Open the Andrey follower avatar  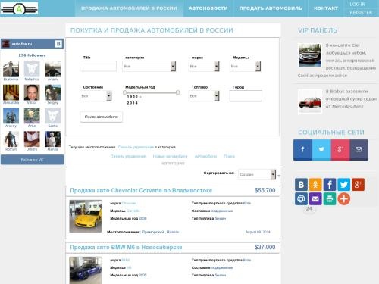pyautogui.click(x=11, y=116)
